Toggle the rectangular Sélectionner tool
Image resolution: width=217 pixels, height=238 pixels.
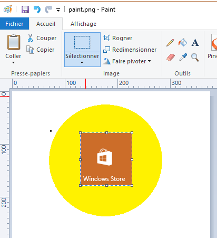click(x=82, y=42)
